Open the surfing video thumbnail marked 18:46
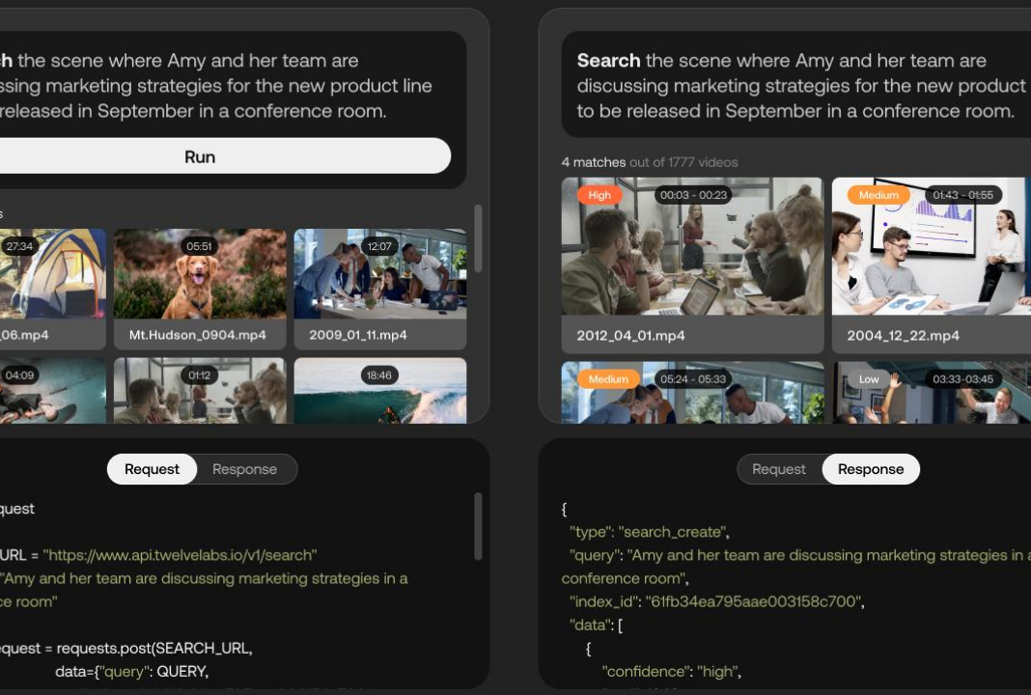The image size is (1031, 695). (x=380, y=391)
